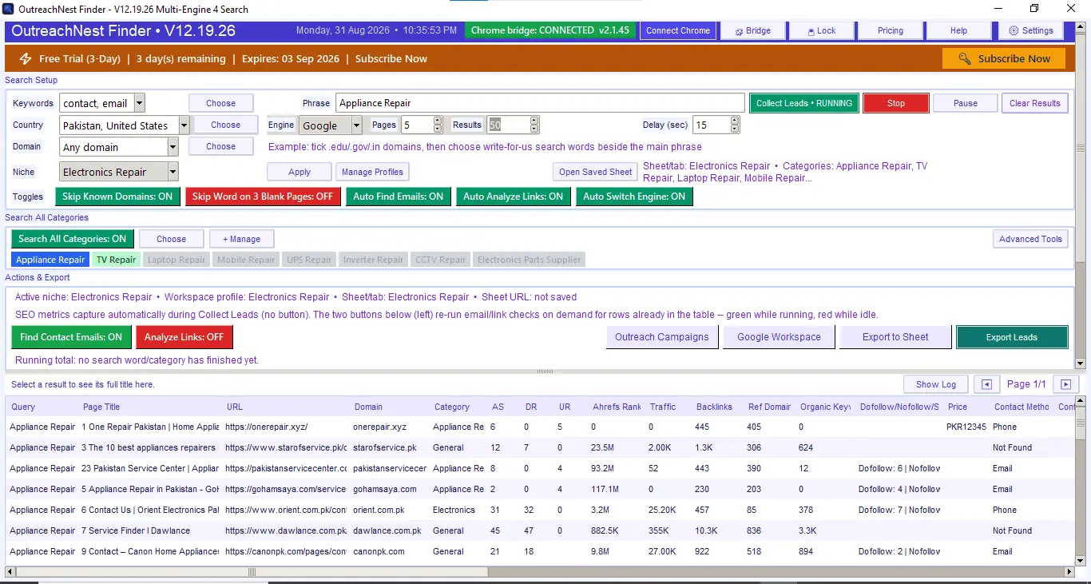Image resolution: width=1091 pixels, height=584 pixels.
Task: Open Settings with the gear icon
Action: [1031, 31]
